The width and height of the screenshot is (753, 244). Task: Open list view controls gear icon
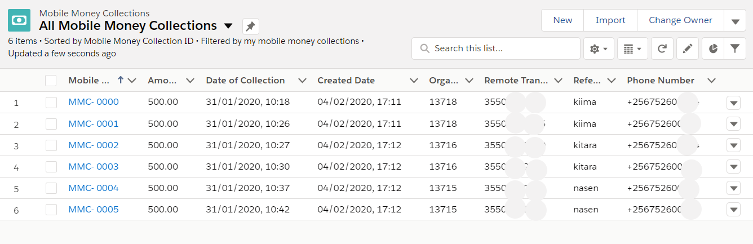click(x=598, y=49)
